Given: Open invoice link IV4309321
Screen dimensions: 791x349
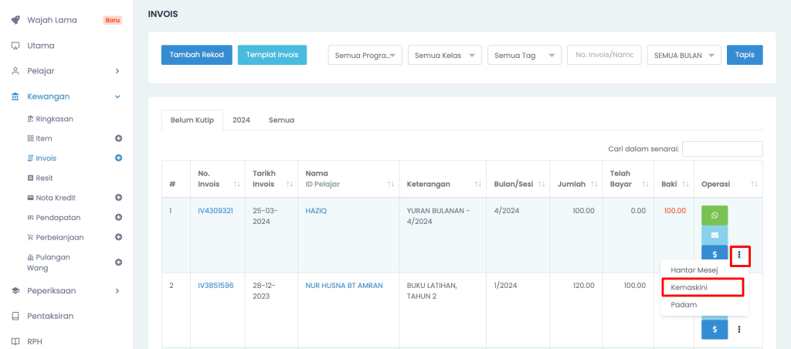Looking at the screenshot, I should [216, 211].
